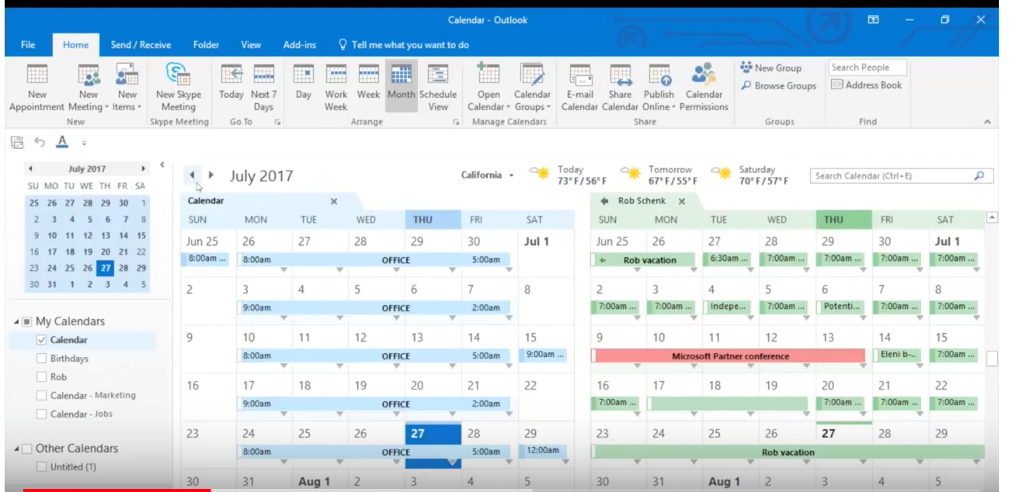Open the Address Book
Image resolution: width=1019 pixels, height=492 pixels.
[x=868, y=86]
